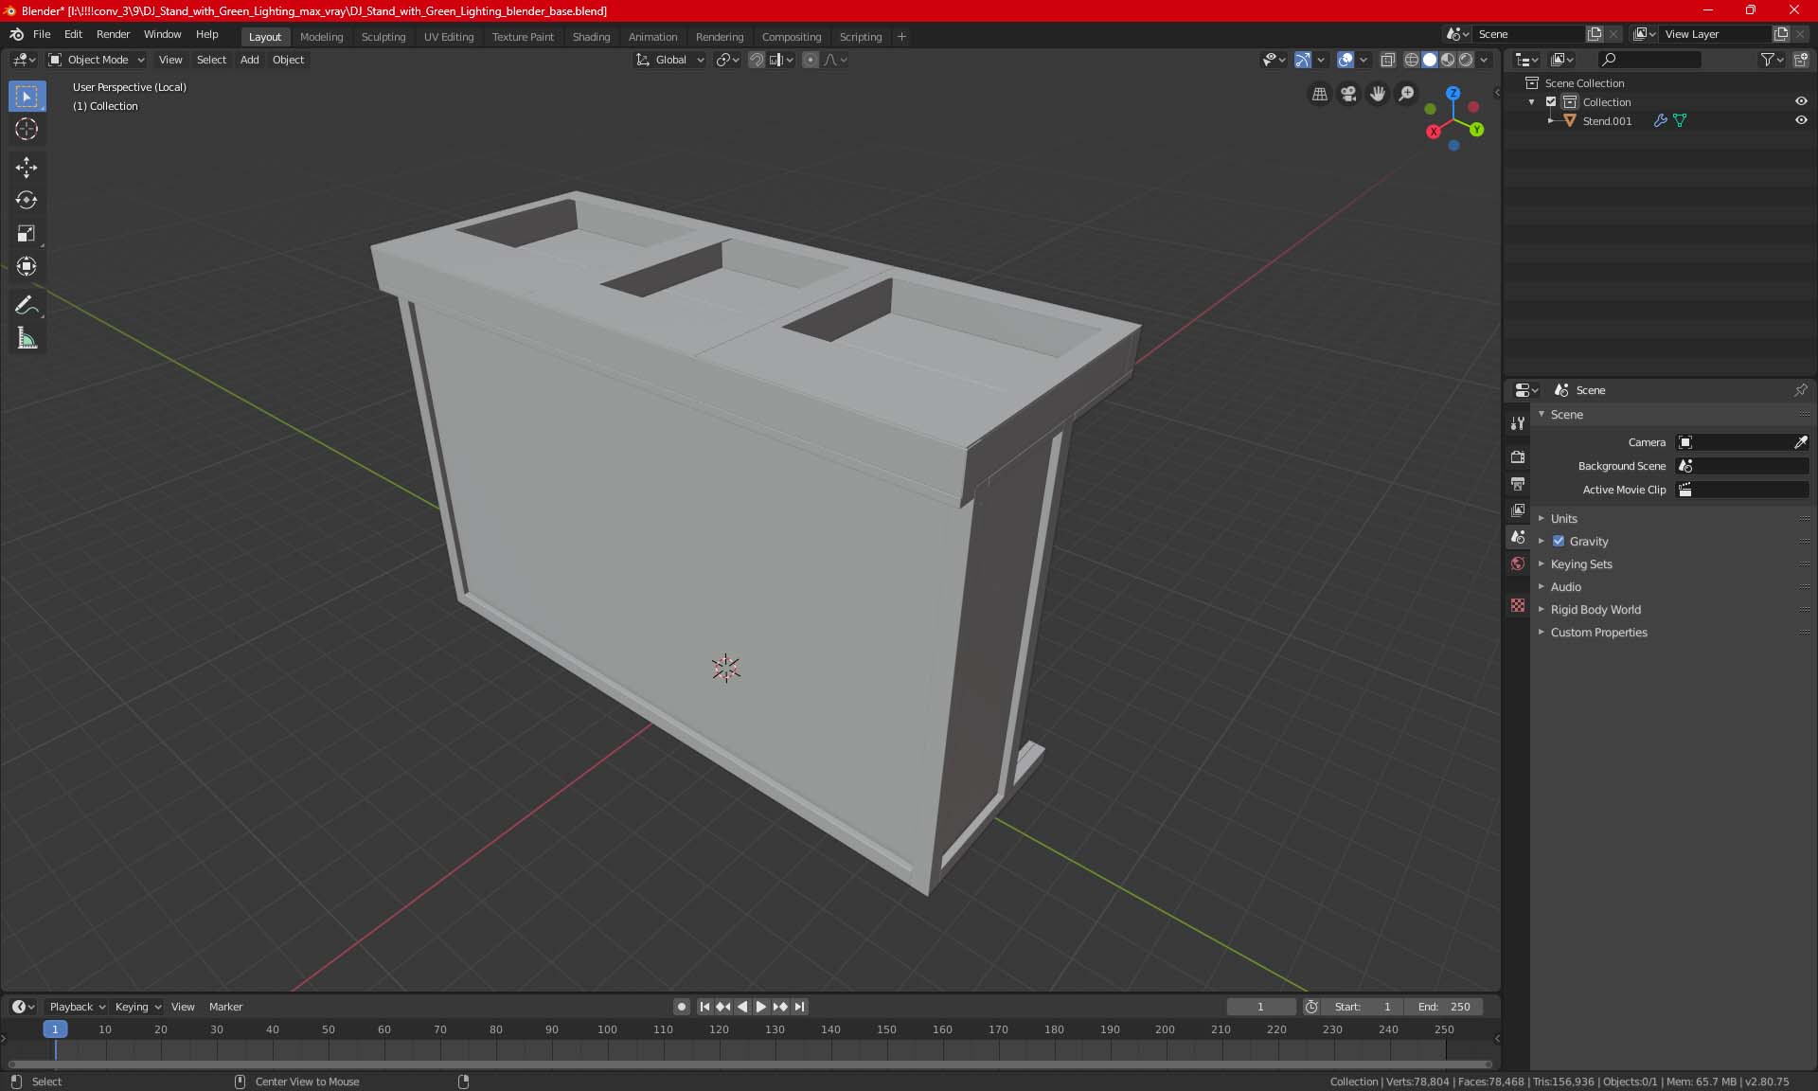Open the shading options dropdown arrow

[1484, 60]
